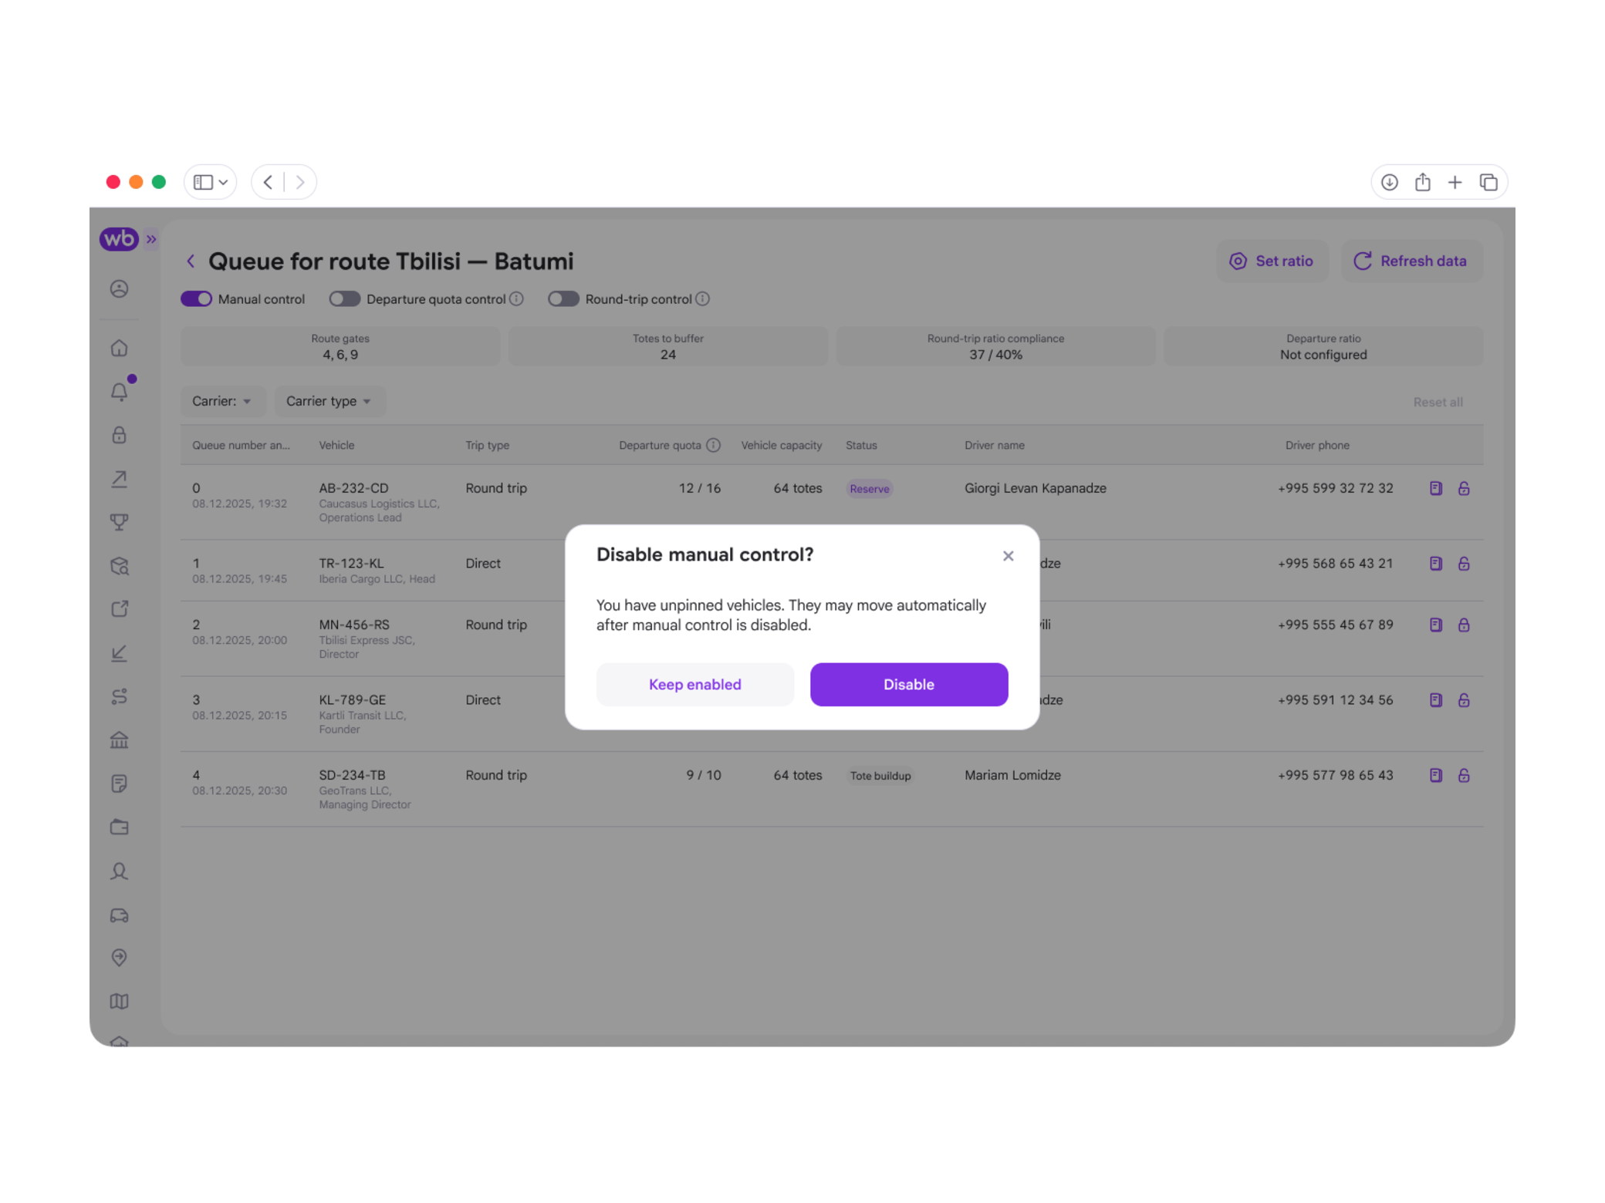This screenshot has width=1605, height=1203.
Task: Toggle pin lock for KL-789-GE row
Action: pyautogui.click(x=1464, y=700)
